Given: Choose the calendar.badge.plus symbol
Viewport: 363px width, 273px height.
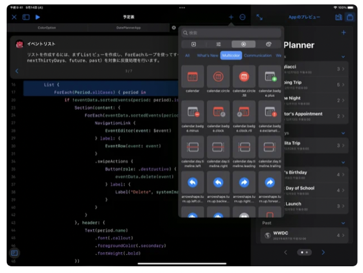Looking at the screenshot, I should pos(269,77).
